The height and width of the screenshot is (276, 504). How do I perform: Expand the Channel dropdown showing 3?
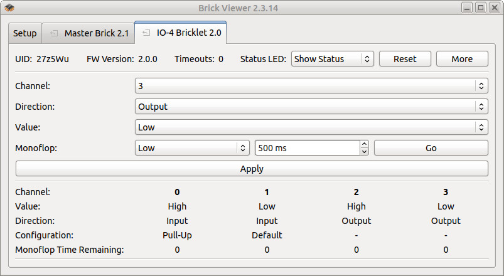[311, 86]
